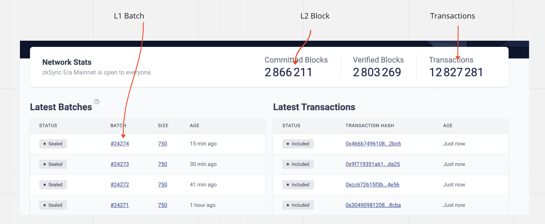
Task: Click the Verified Blocks count 2803269
Action: pyautogui.click(x=377, y=72)
